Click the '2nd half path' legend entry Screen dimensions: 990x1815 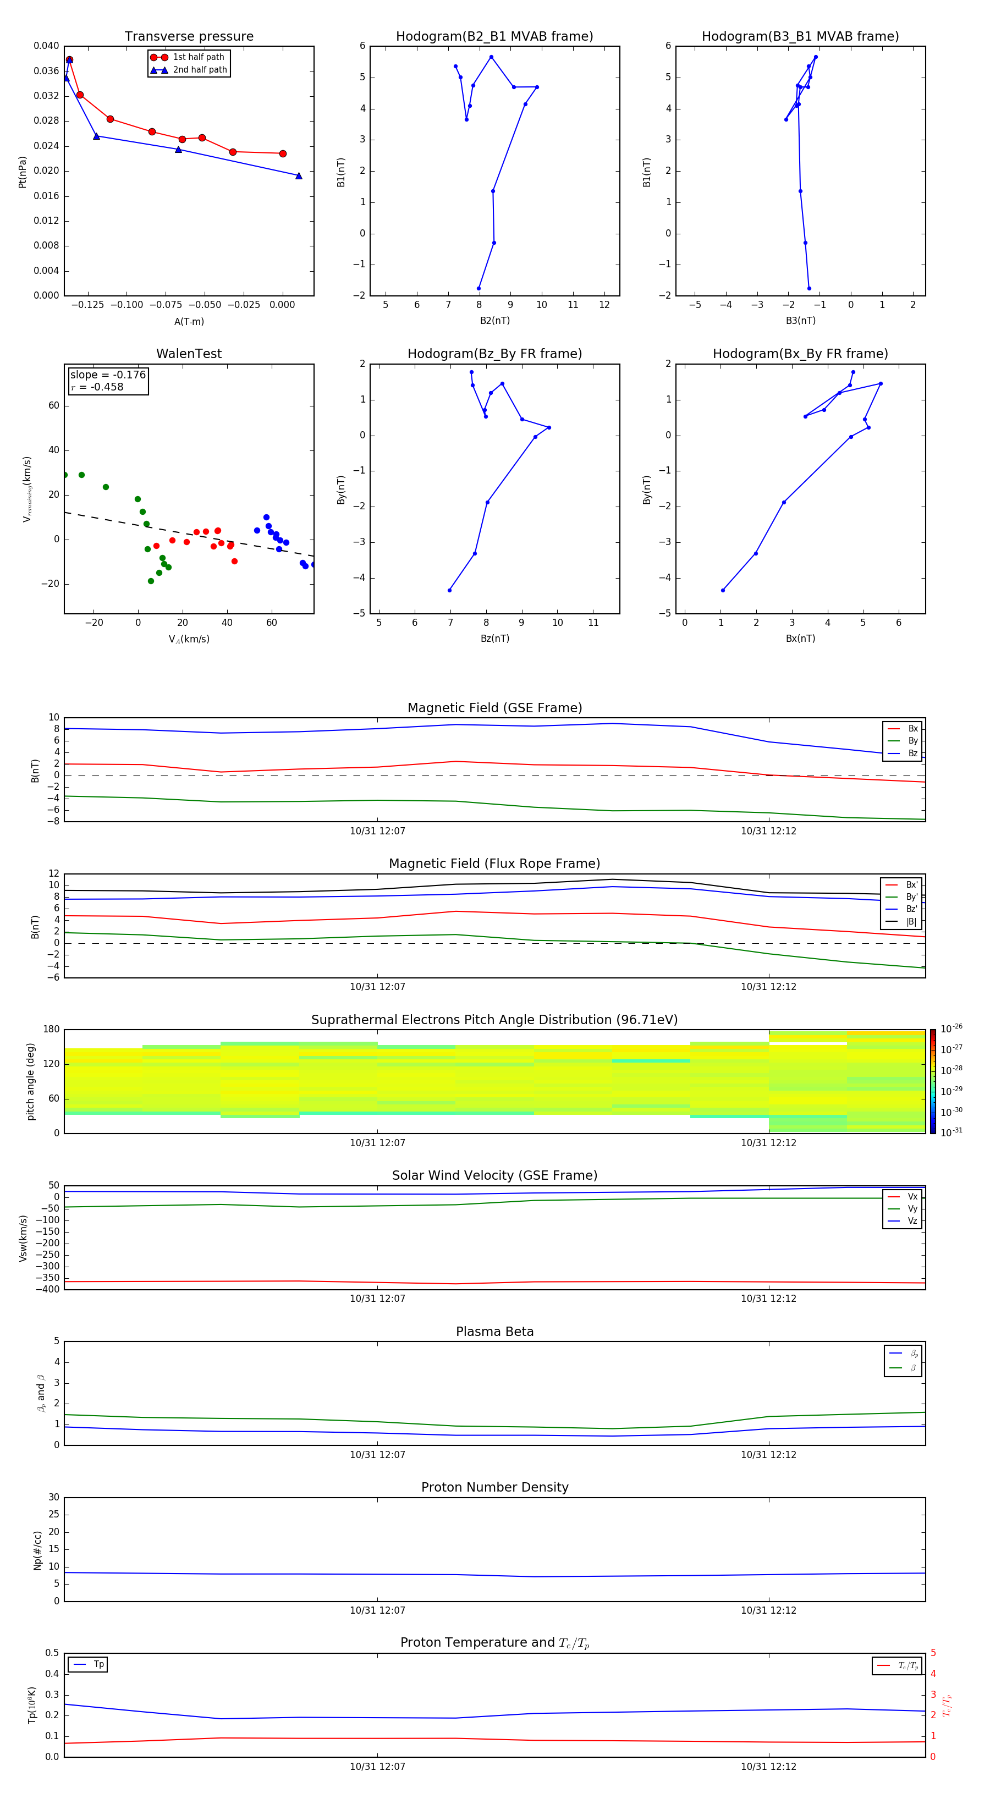[x=189, y=70]
